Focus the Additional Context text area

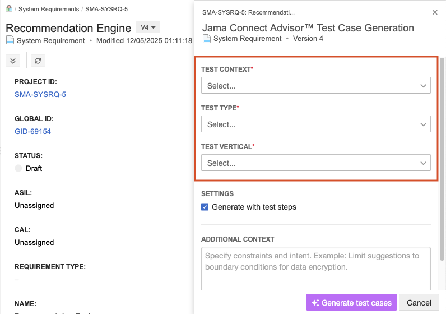(315, 268)
